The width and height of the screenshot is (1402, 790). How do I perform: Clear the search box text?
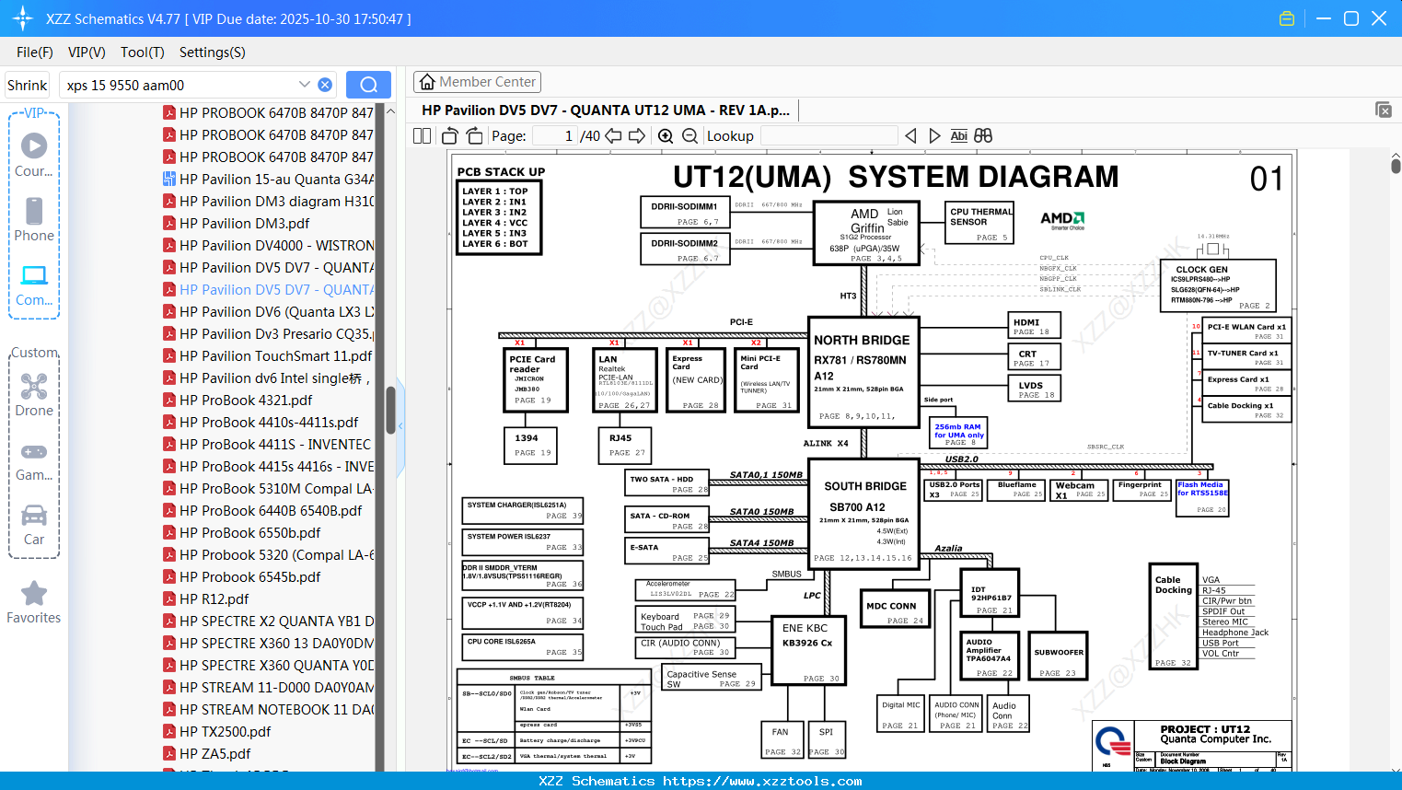click(x=325, y=85)
